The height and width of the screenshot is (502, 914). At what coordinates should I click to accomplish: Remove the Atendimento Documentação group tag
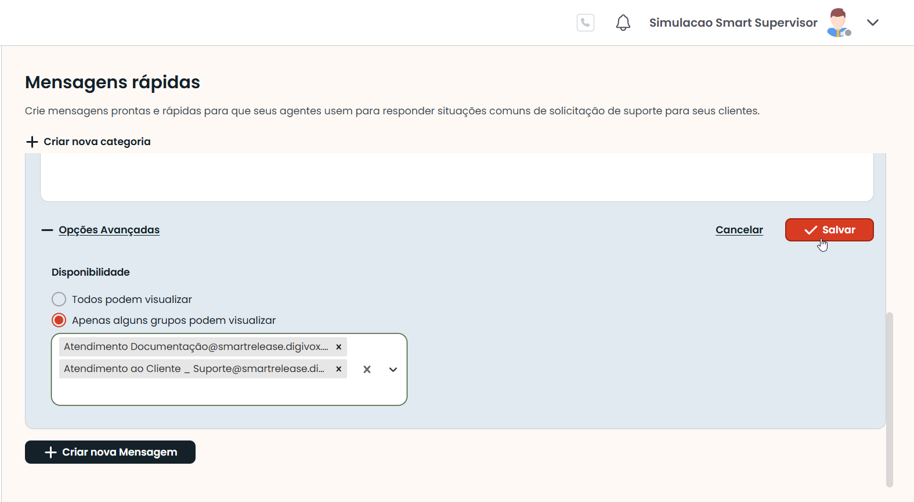[x=338, y=347]
